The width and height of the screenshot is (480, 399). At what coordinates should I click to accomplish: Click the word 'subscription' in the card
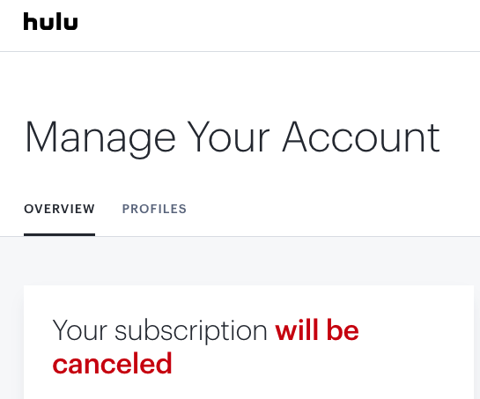point(191,331)
